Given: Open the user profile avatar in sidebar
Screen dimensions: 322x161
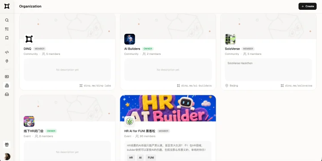Looking at the screenshot, I should (7, 157).
